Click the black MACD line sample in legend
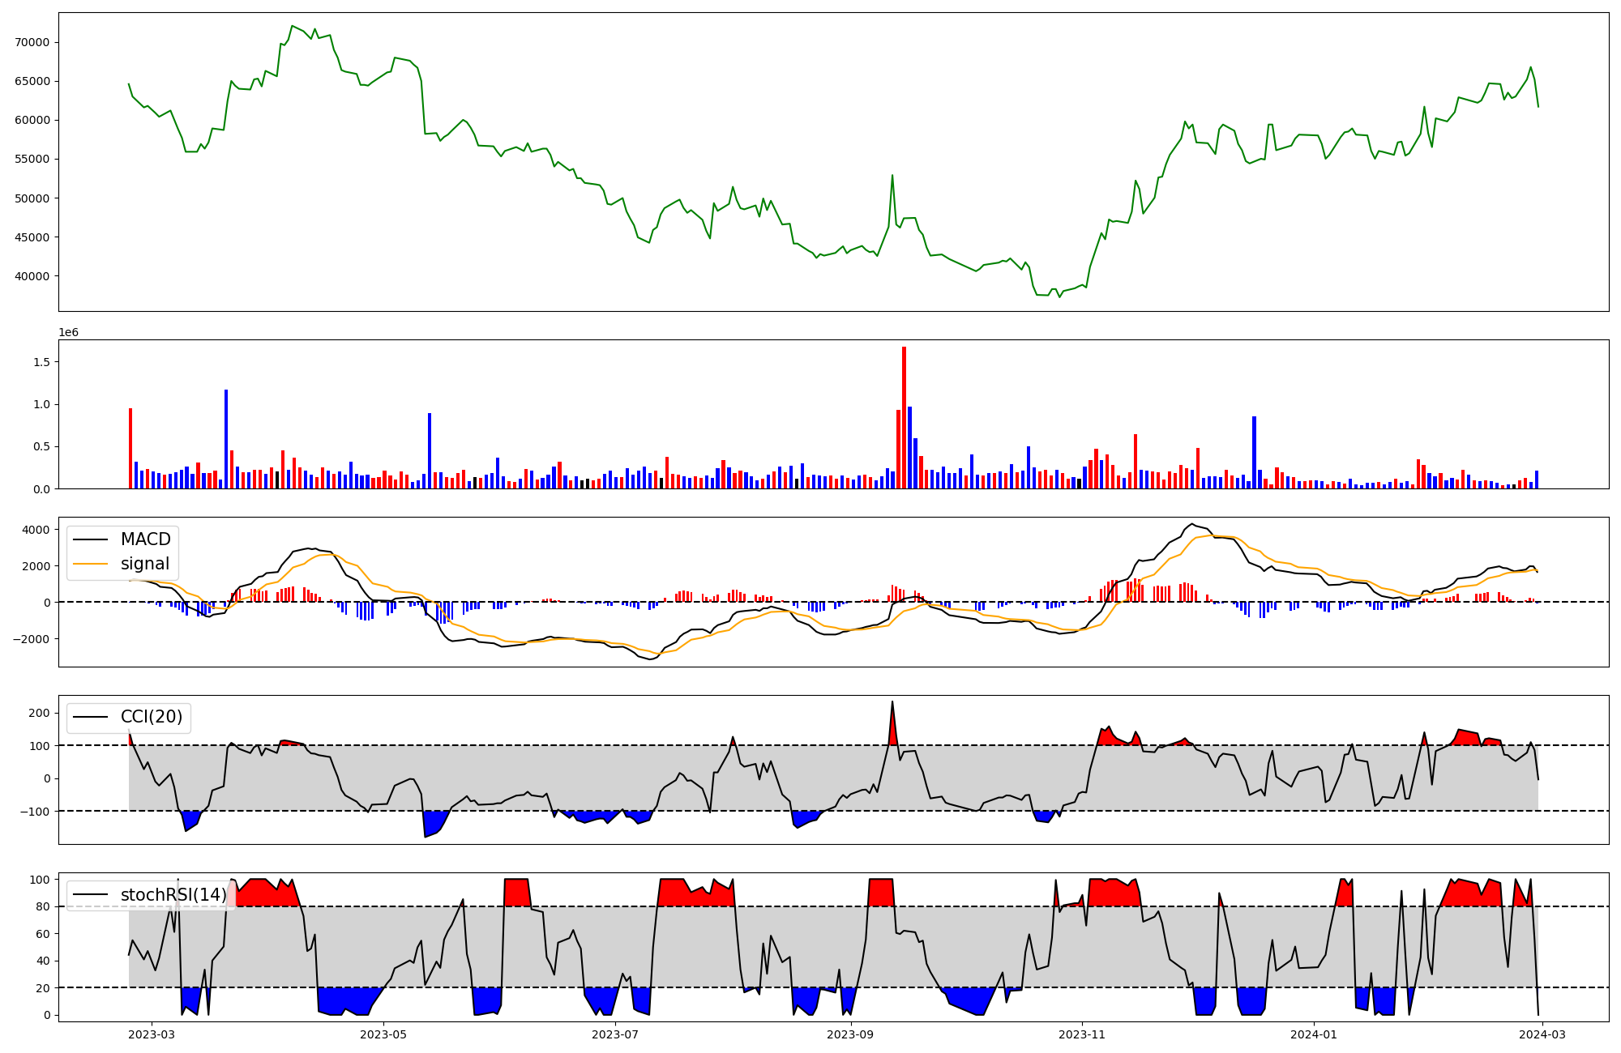The width and height of the screenshot is (1621, 1053). tap(90, 540)
